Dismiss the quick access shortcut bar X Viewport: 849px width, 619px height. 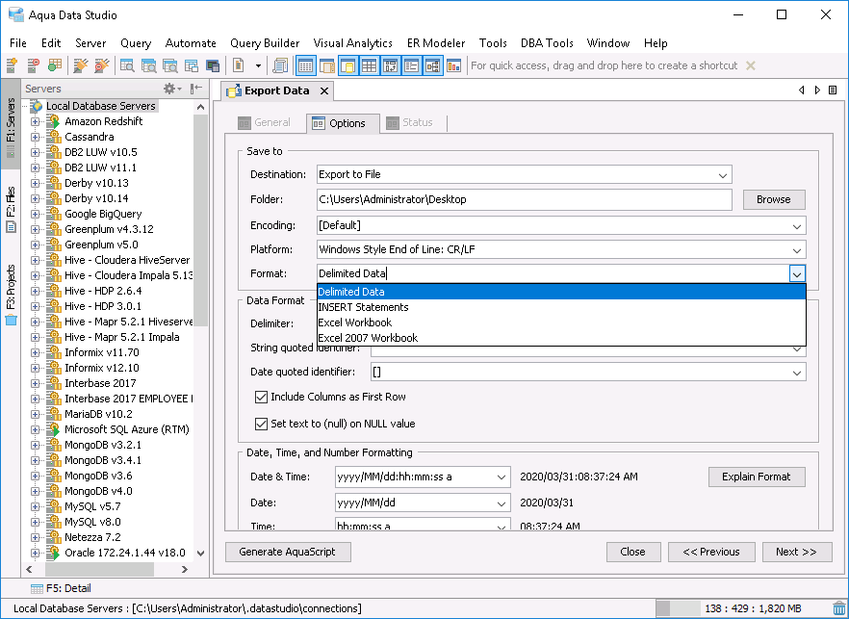[751, 65]
